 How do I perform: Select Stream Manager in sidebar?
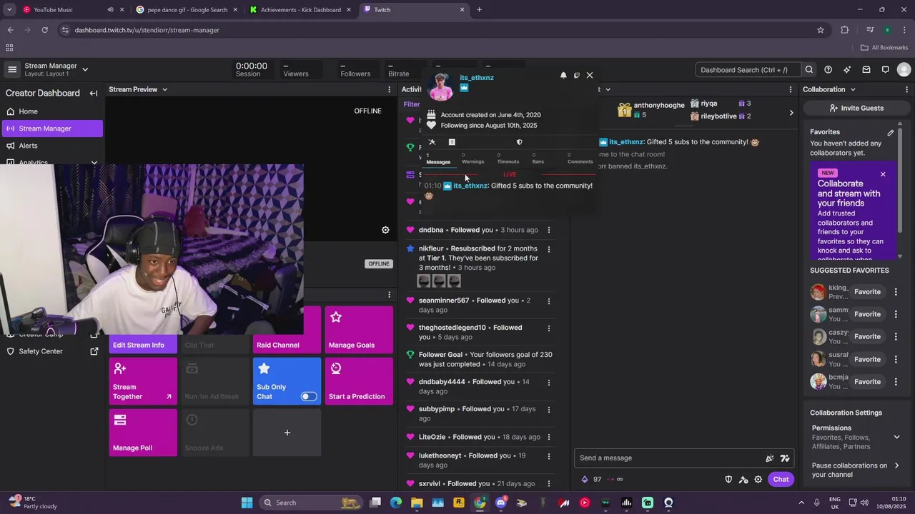[51, 128]
